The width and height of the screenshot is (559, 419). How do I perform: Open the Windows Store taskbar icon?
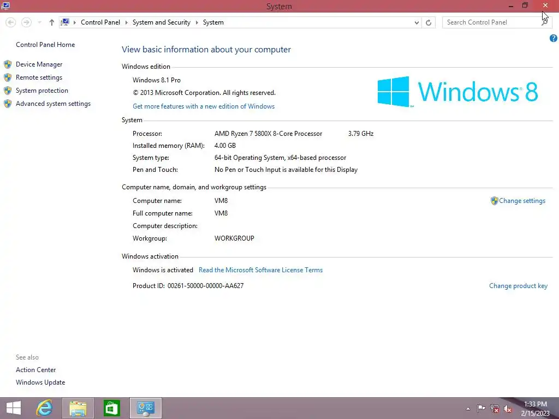pos(111,408)
